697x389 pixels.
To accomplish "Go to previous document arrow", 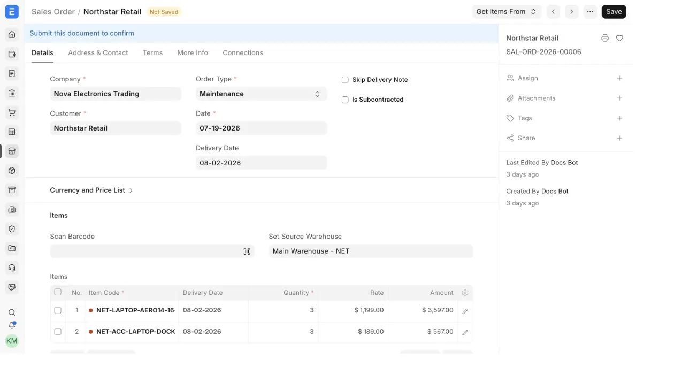I will coord(554,12).
